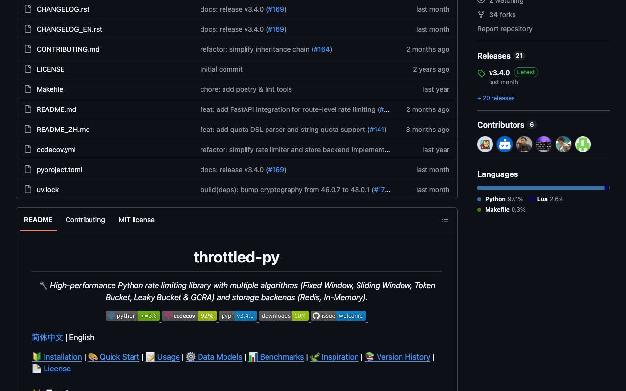626x391 pixels.
Task: Click the '2 years ago' timestamp
Action: [x=431, y=69]
